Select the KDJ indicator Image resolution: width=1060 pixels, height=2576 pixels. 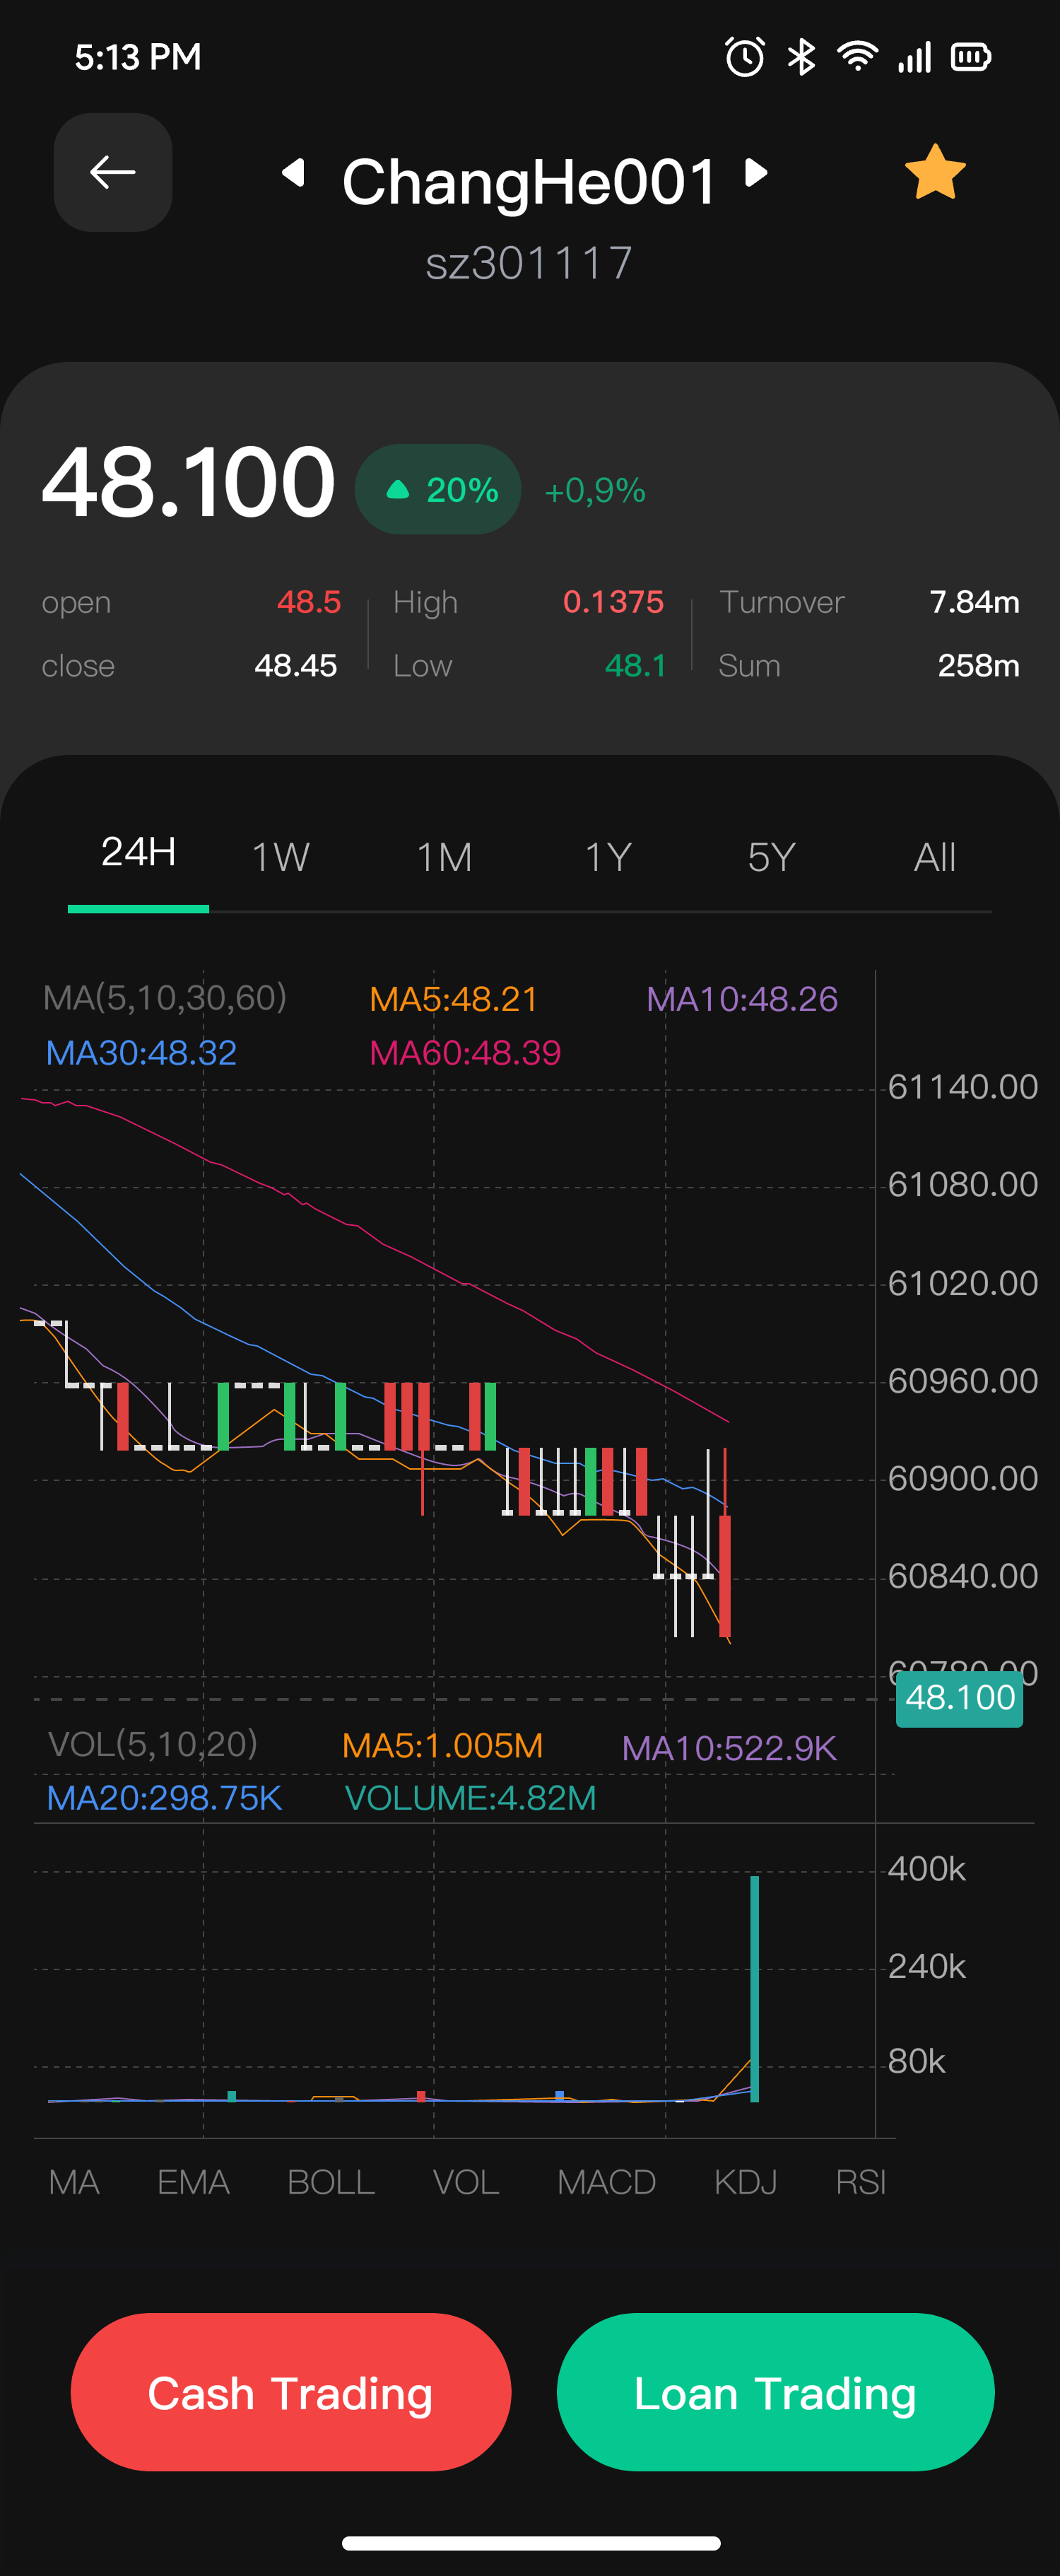point(745,2181)
